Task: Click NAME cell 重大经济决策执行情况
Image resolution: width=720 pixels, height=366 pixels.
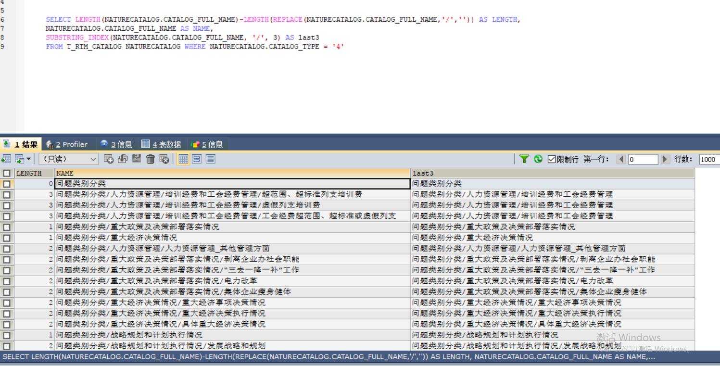Action: point(232,313)
